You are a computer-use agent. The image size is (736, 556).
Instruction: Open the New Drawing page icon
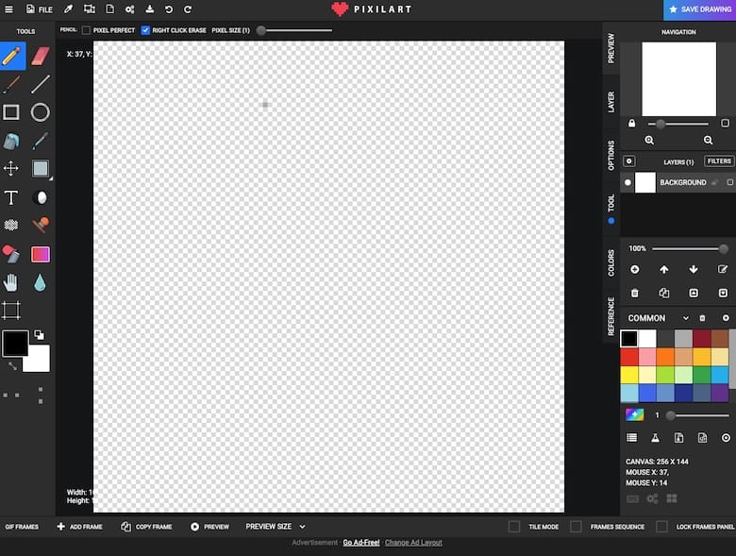click(109, 8)
